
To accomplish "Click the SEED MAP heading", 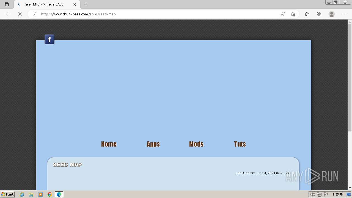I will click(x=67, y=164).
